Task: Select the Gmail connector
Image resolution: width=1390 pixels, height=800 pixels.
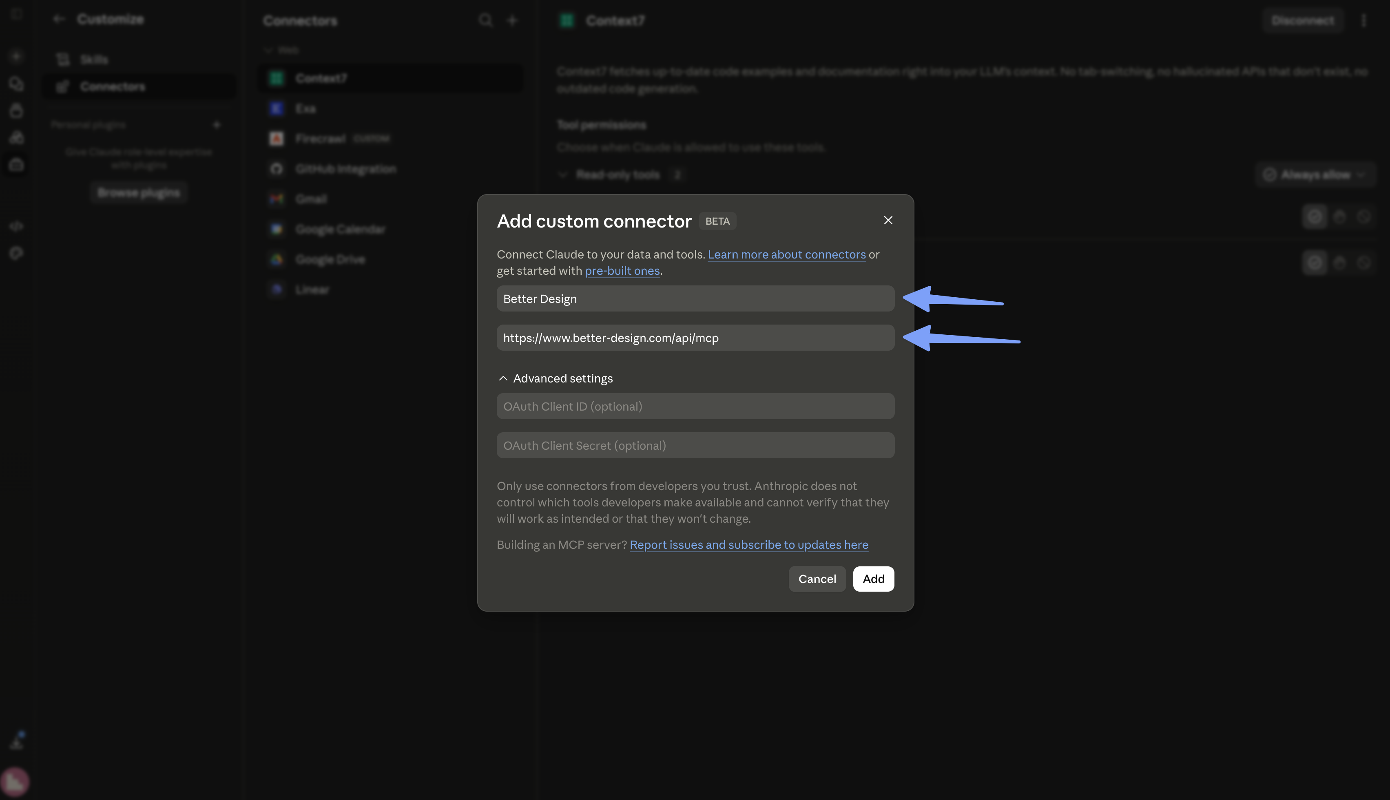Action: coord(391,199)
